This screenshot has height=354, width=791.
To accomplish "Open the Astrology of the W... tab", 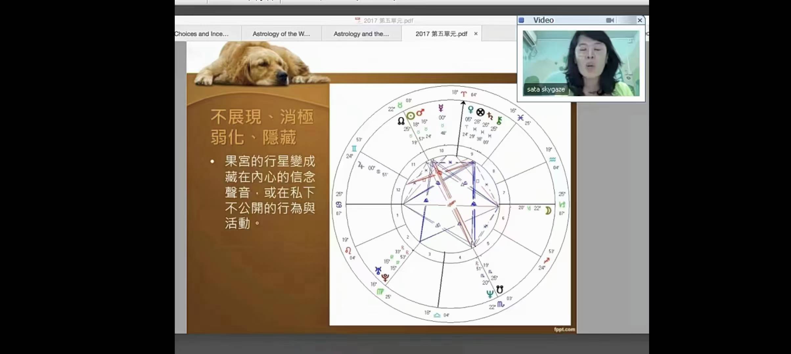I will click(281, 34).
